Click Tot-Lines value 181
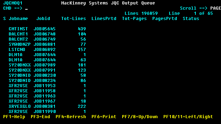 point(82,65)
